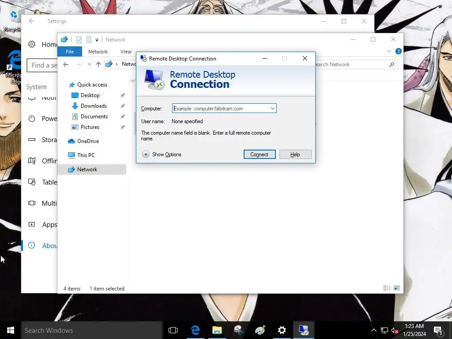Unpin Desktop using its pin icon

[x=123, y=95]
